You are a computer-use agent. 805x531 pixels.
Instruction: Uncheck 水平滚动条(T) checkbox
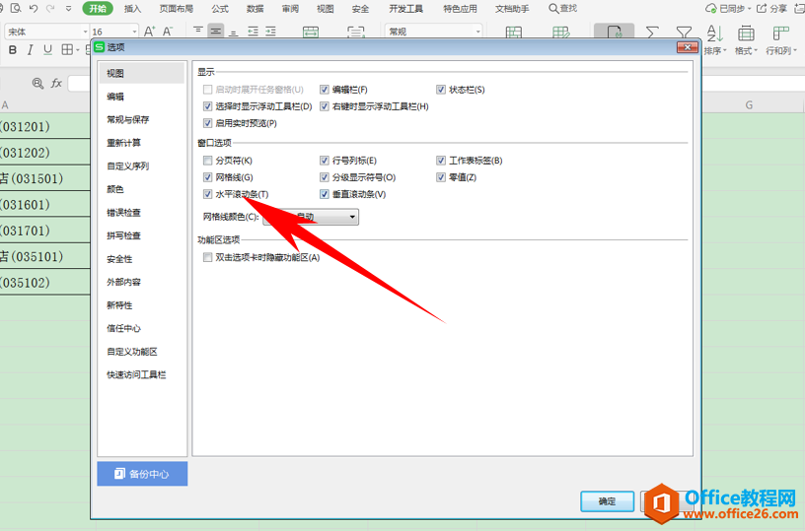point(207,194)
